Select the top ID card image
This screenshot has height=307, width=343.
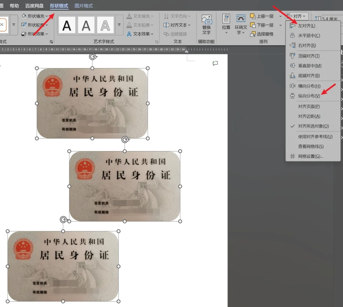click(x=92, y=103)
